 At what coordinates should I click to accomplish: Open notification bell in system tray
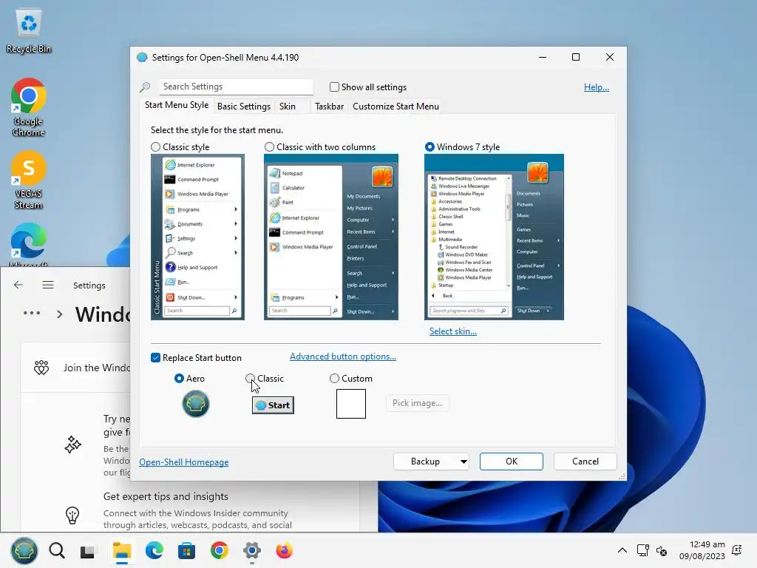(737, 550)
